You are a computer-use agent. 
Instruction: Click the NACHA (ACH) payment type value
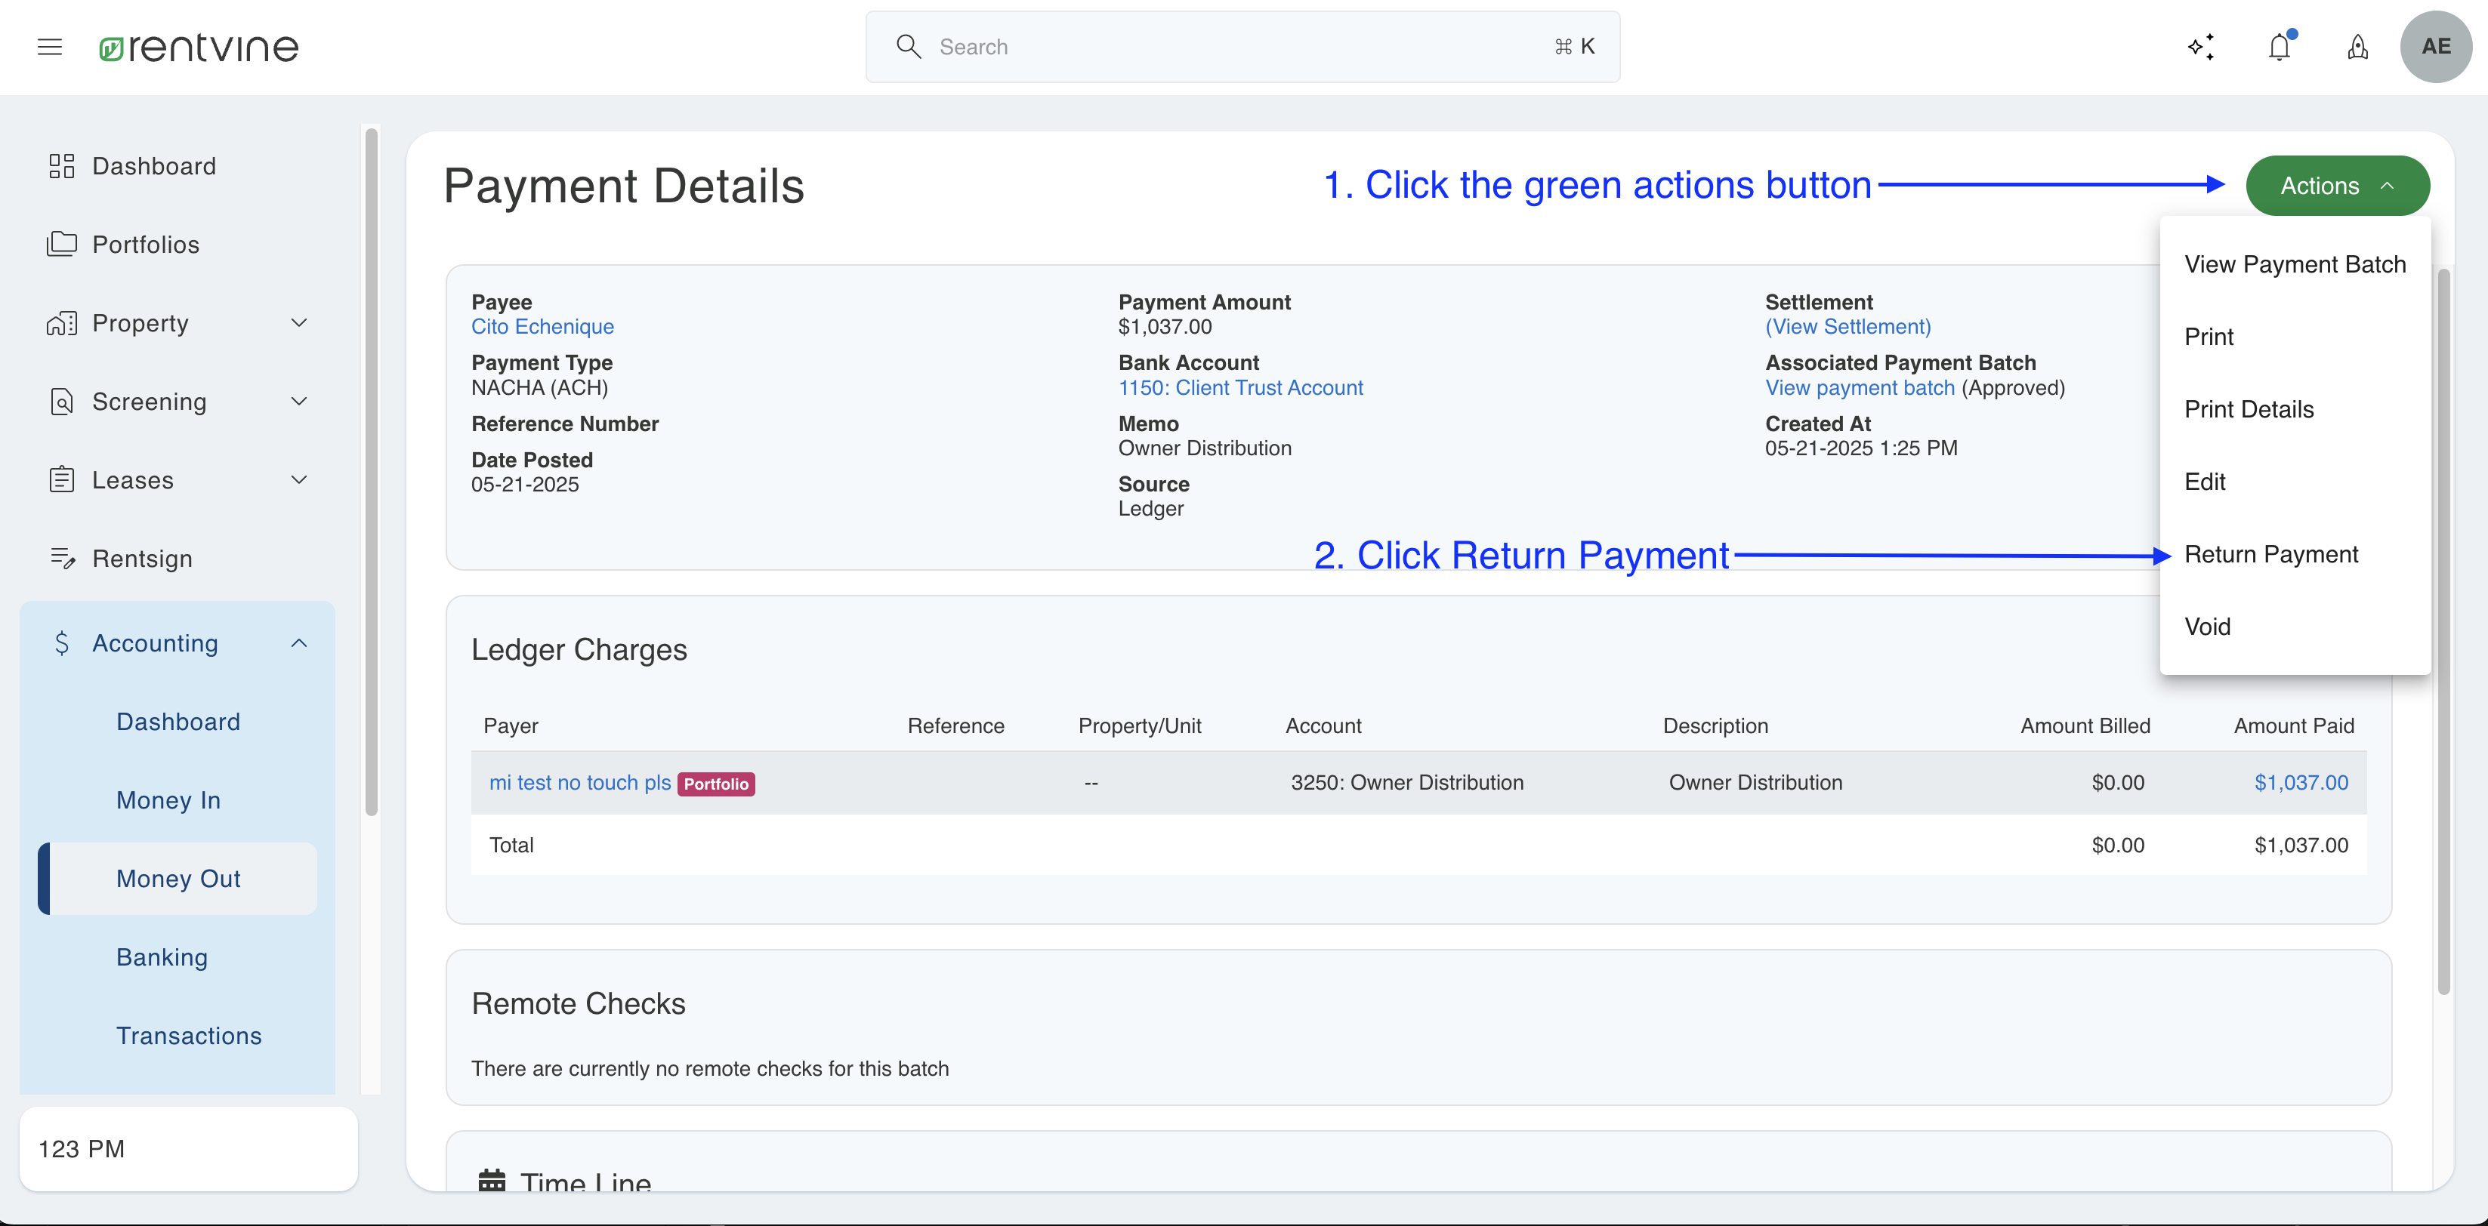[539, 387]
